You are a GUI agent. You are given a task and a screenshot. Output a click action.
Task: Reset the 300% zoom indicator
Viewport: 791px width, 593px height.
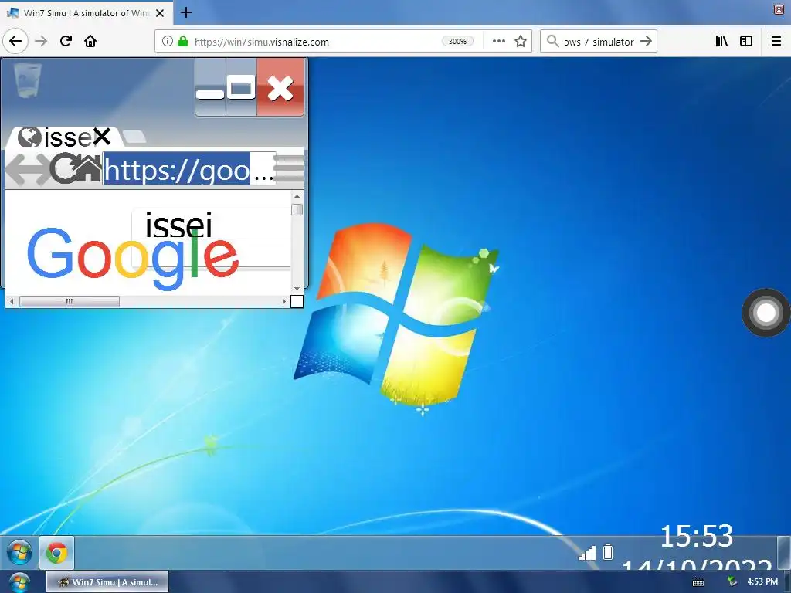(x=457, y=42)
